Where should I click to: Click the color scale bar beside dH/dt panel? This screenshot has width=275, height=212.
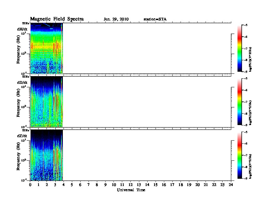(240, 48)
